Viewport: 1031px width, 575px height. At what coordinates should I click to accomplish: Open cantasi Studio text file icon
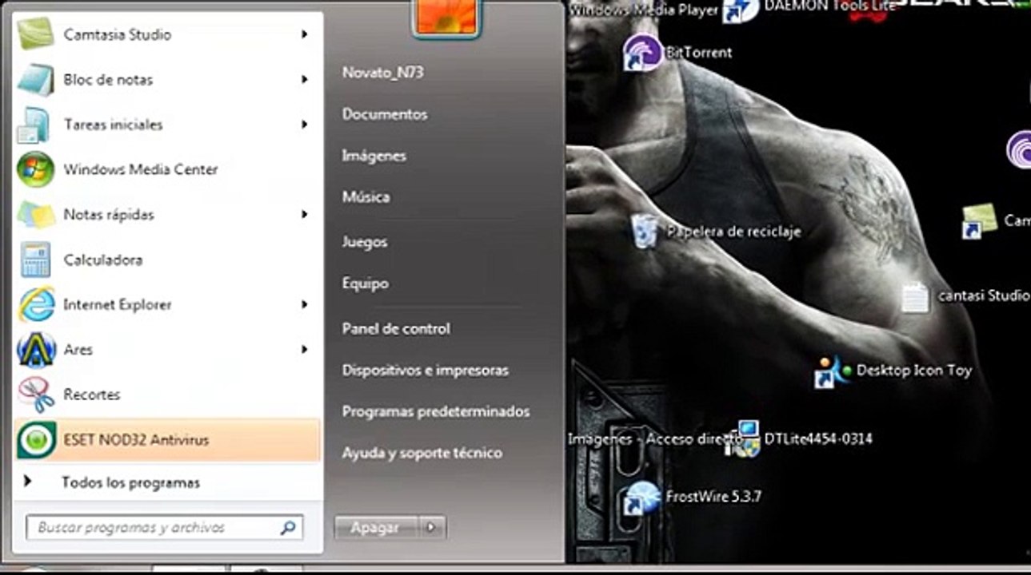tap(916, 296)
